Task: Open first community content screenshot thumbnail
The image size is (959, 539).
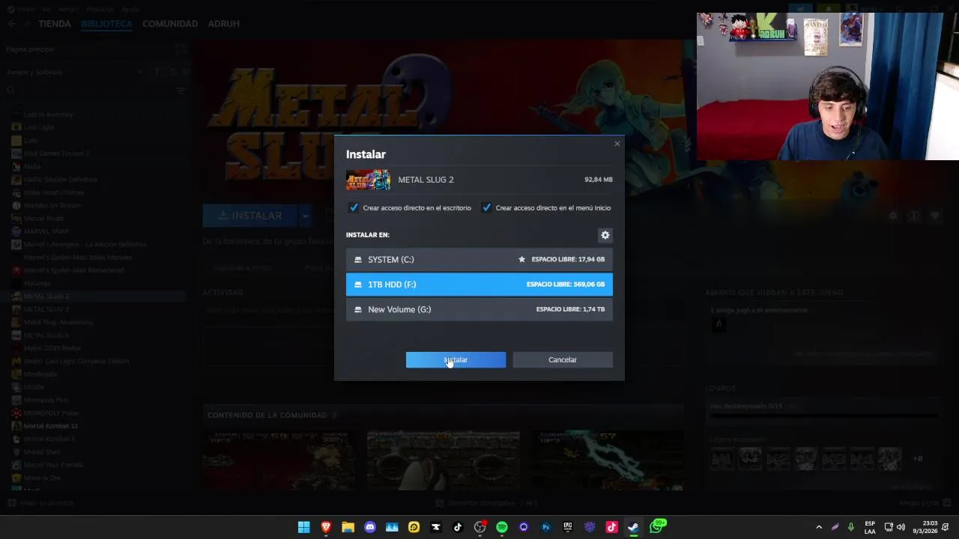Action: point(279,460)
